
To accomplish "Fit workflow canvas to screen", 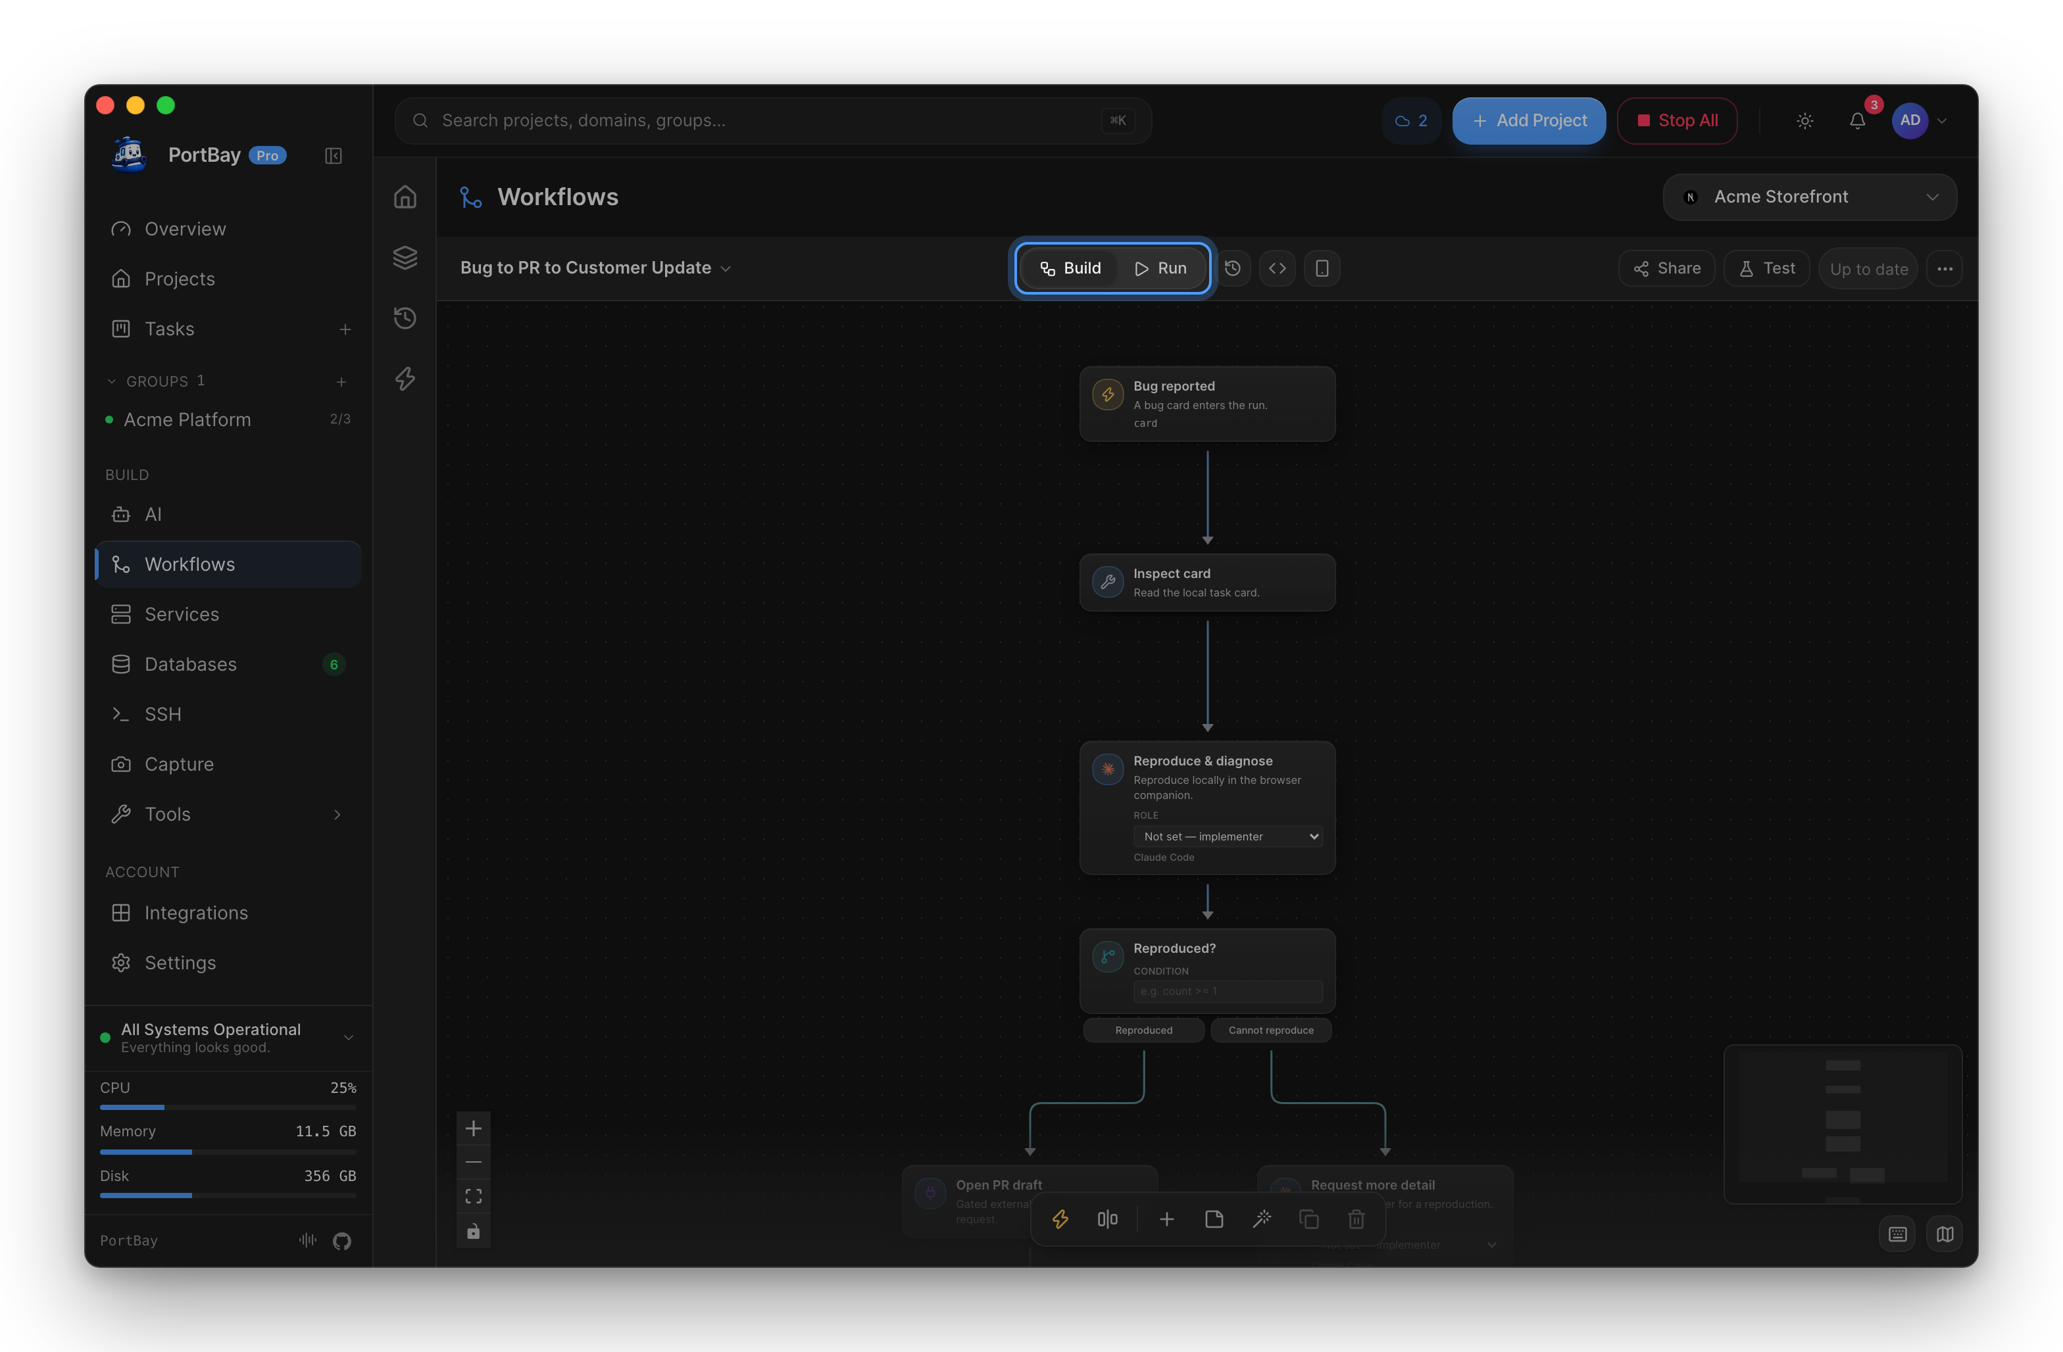I will [x=473, y=1197].
